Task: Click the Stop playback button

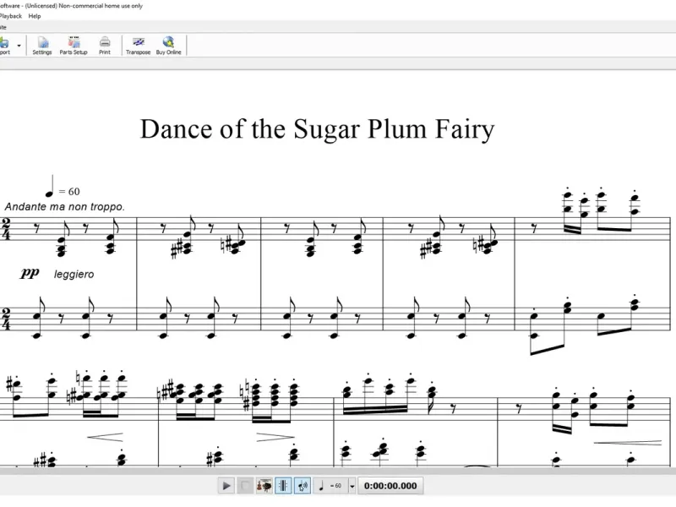Action: 245,486
